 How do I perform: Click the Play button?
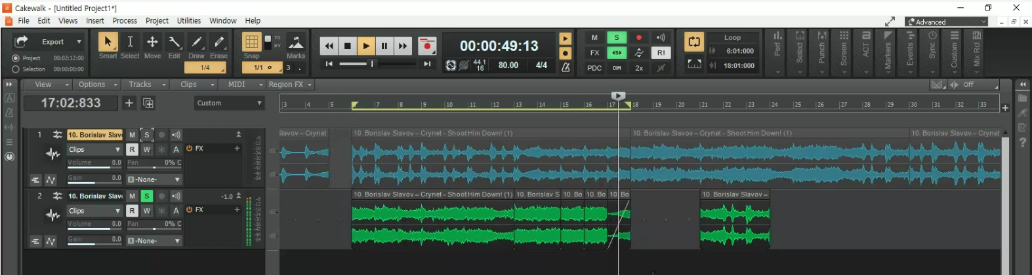366,46
